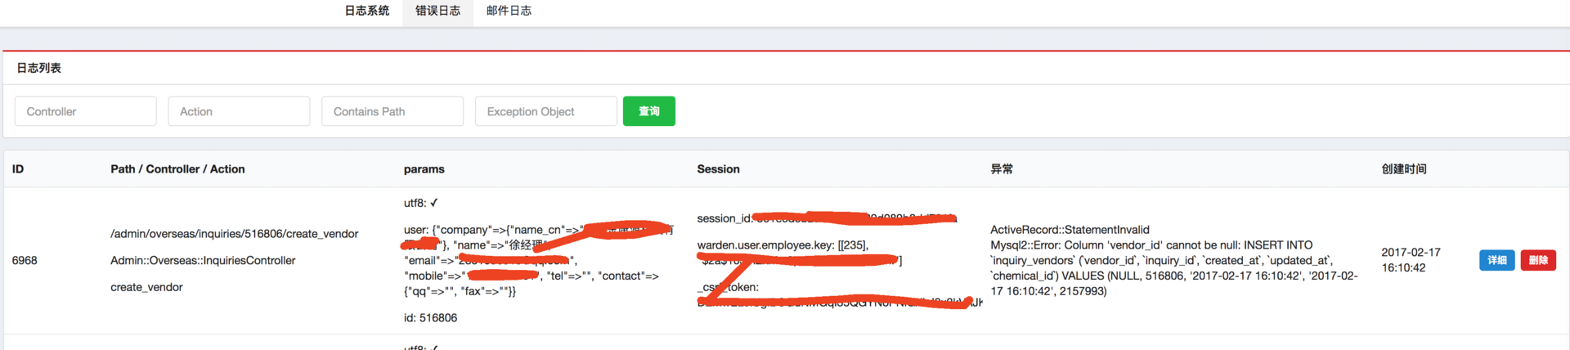Select the 创建时间 column header
This screenshot has height=350, width=1570.
pyautogui.click(x=1404, y=169)
